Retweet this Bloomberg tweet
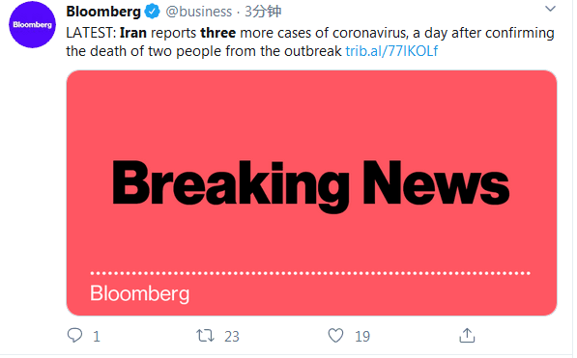 [205, 335]
